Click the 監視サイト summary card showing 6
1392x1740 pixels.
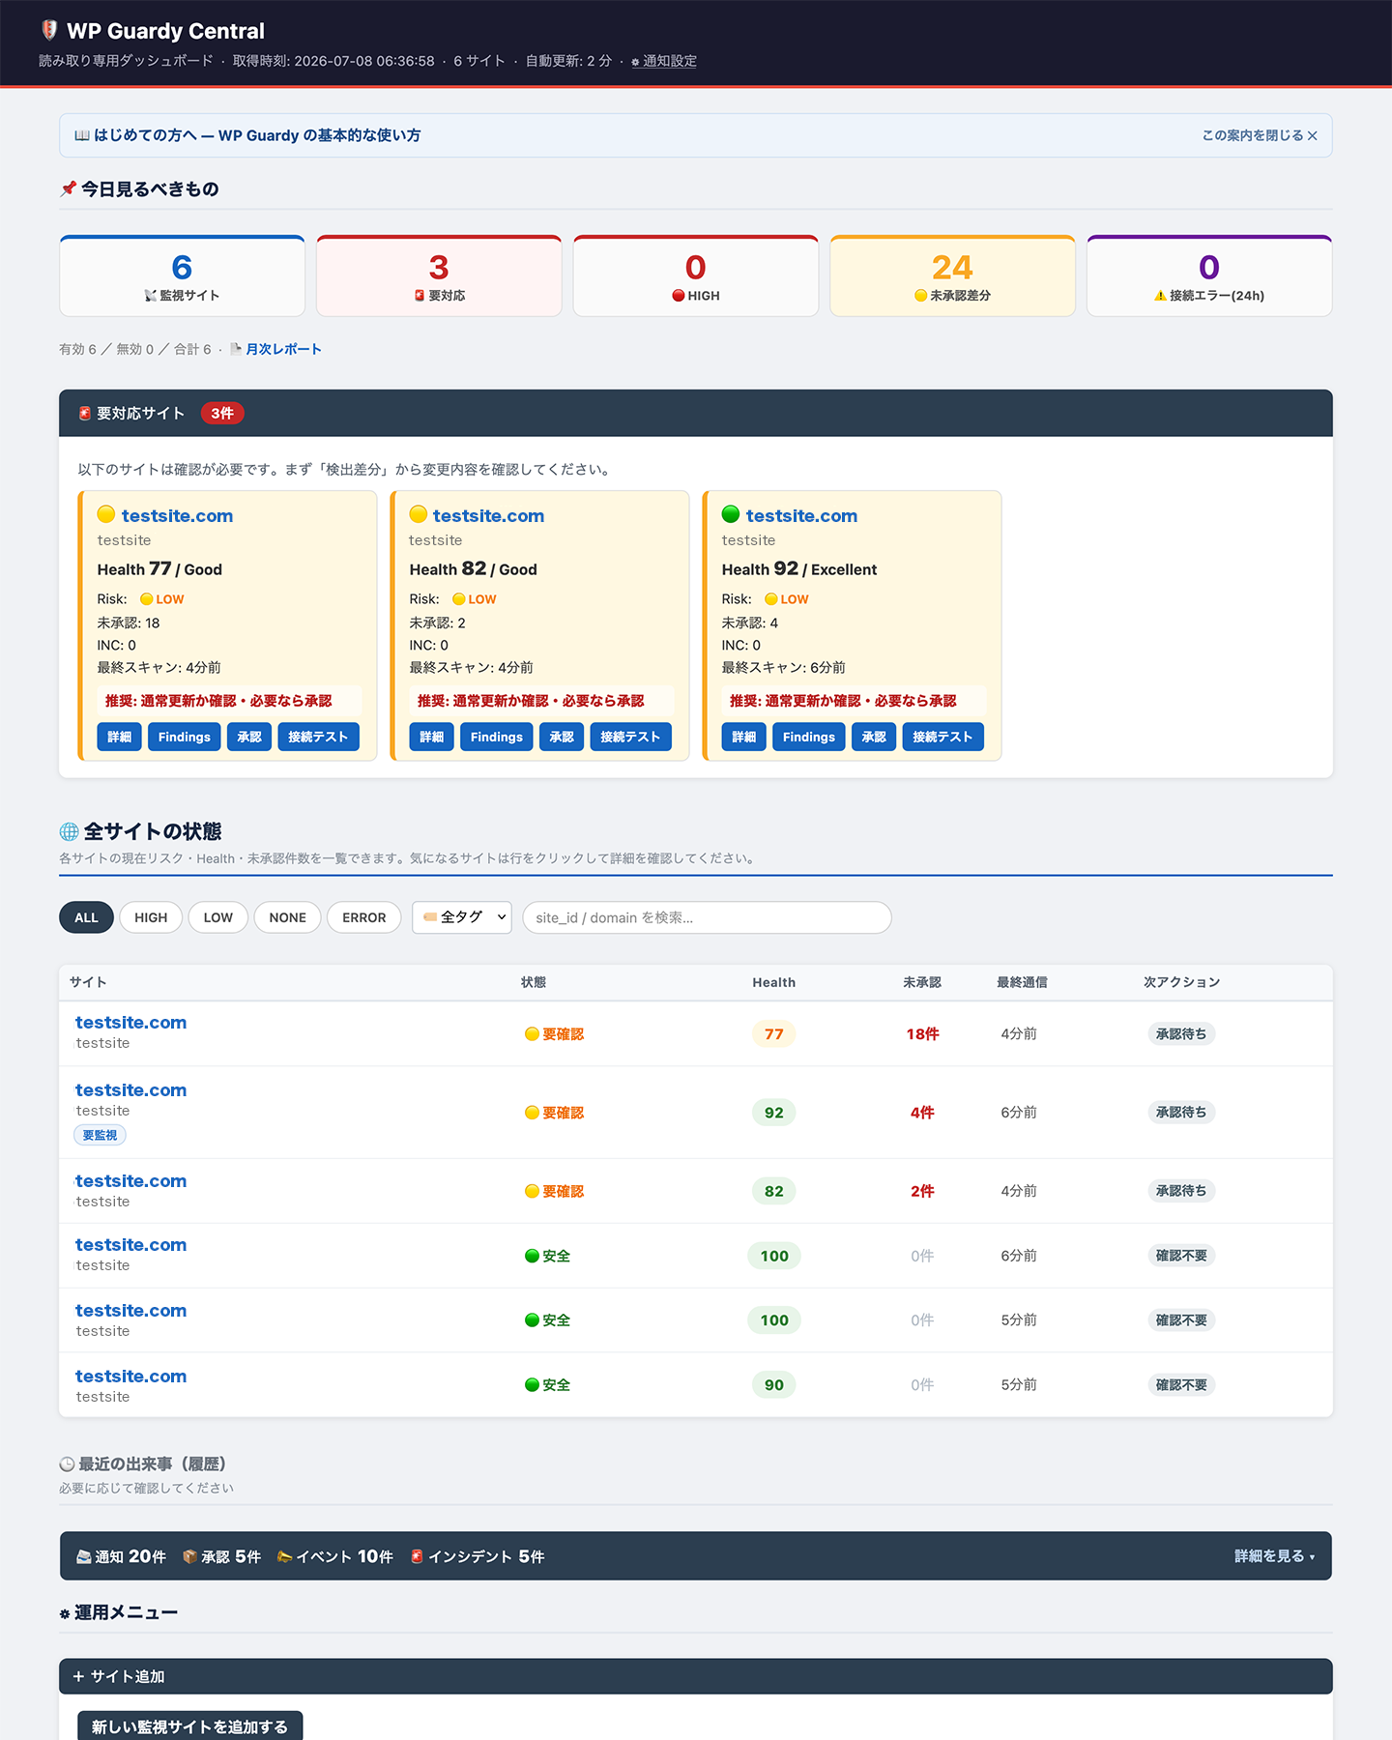(x=182, y=275)
